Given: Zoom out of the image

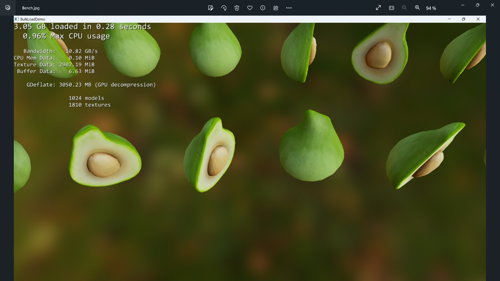Looking at the screenshot, I should point(404,8).
